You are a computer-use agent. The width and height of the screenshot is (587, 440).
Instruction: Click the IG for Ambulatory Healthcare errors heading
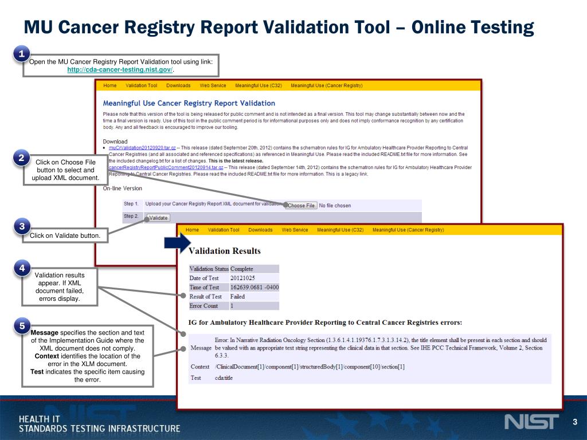click(325, 323)
